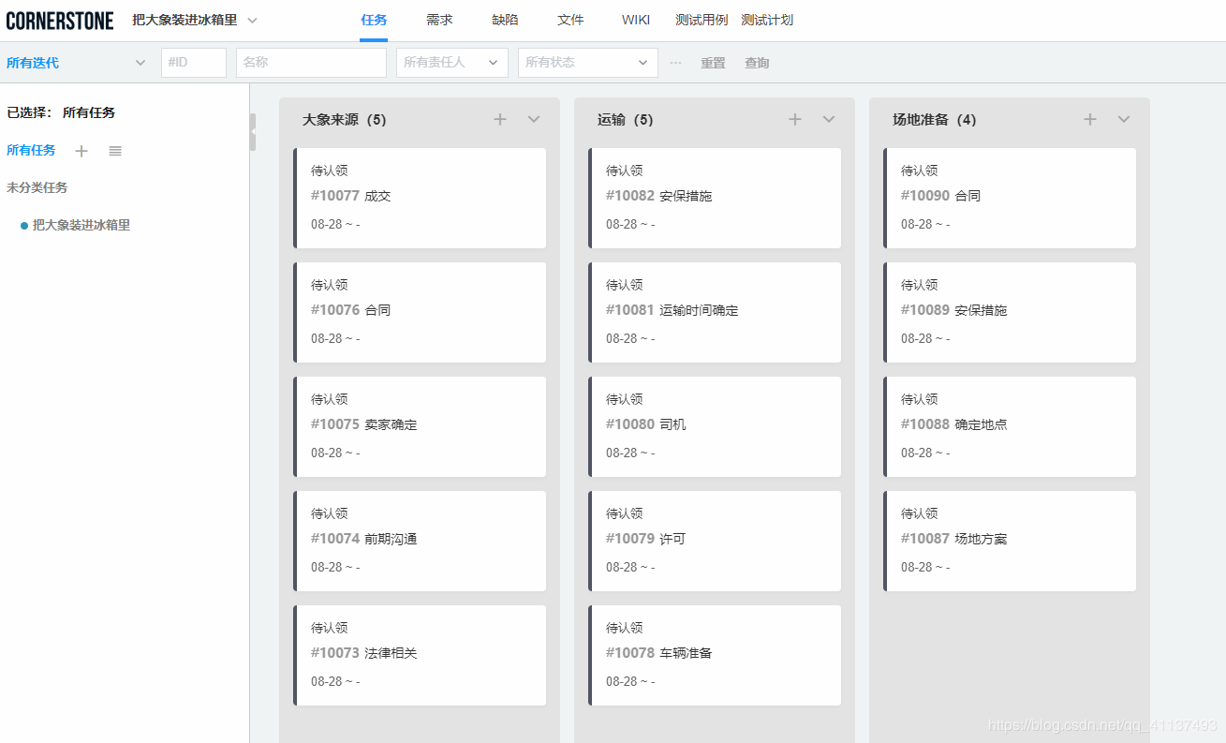Collapse the left sidebar using the edge handle
Viewport: 1226px width, 743px height.
pyautogui.click(x=251, y=131)
